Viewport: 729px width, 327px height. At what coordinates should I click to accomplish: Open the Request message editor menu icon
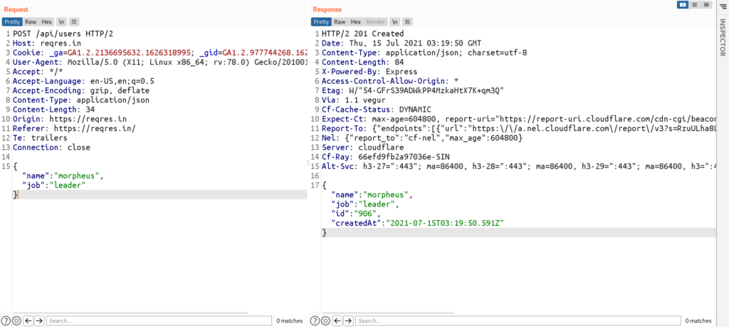(x=74, y=22)
